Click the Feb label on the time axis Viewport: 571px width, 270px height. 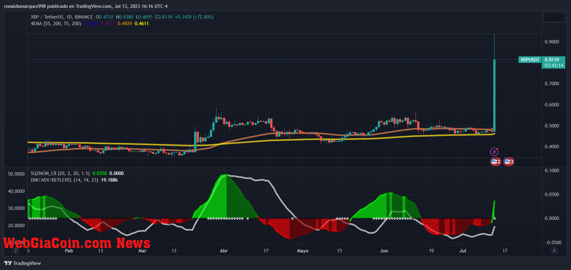tap(69, 251)
